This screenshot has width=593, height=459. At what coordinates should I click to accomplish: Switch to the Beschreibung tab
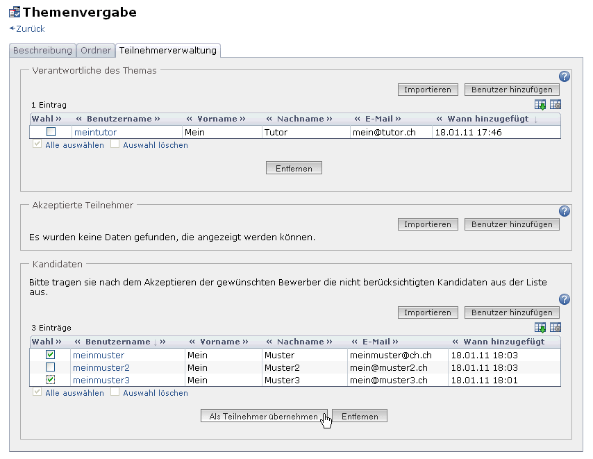(42, 51)
